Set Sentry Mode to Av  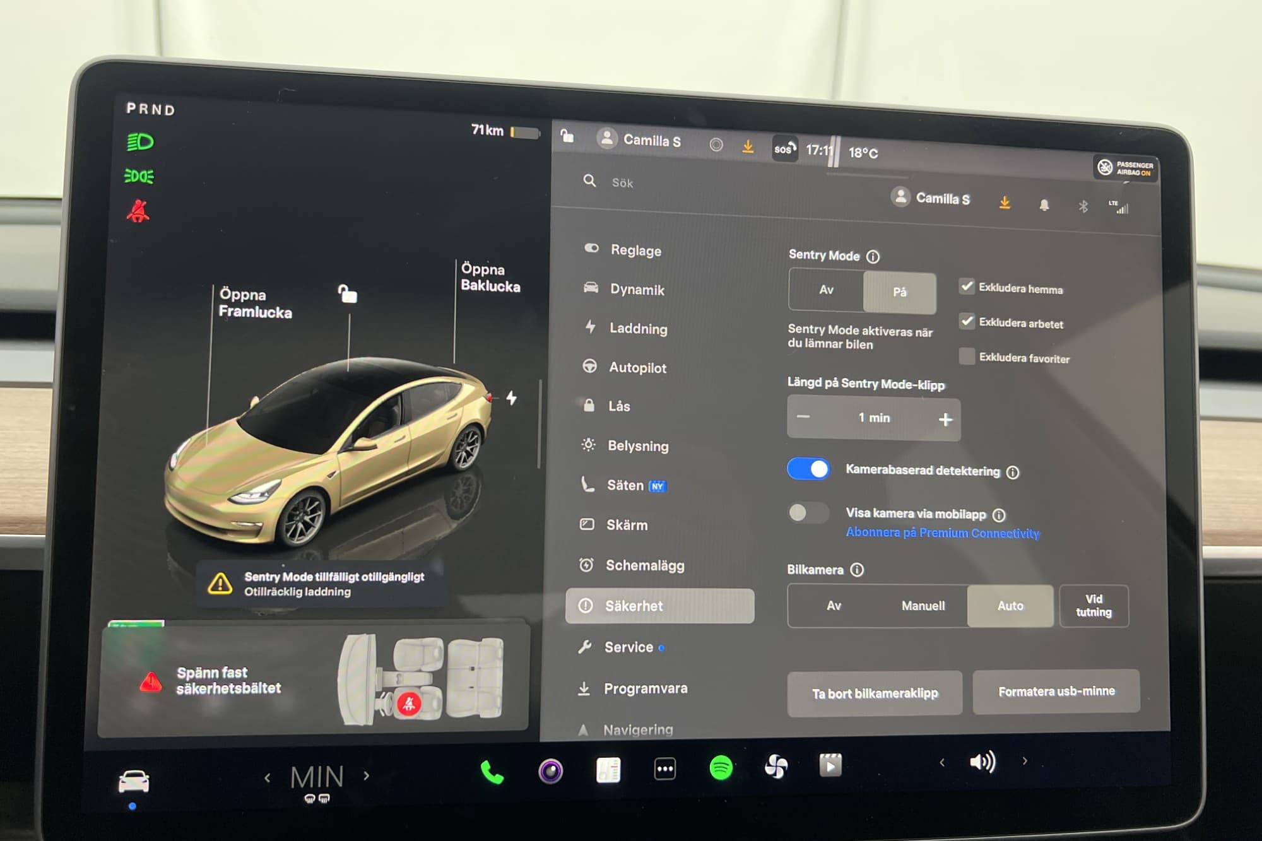pyautogui.click(x=827, y=290)
